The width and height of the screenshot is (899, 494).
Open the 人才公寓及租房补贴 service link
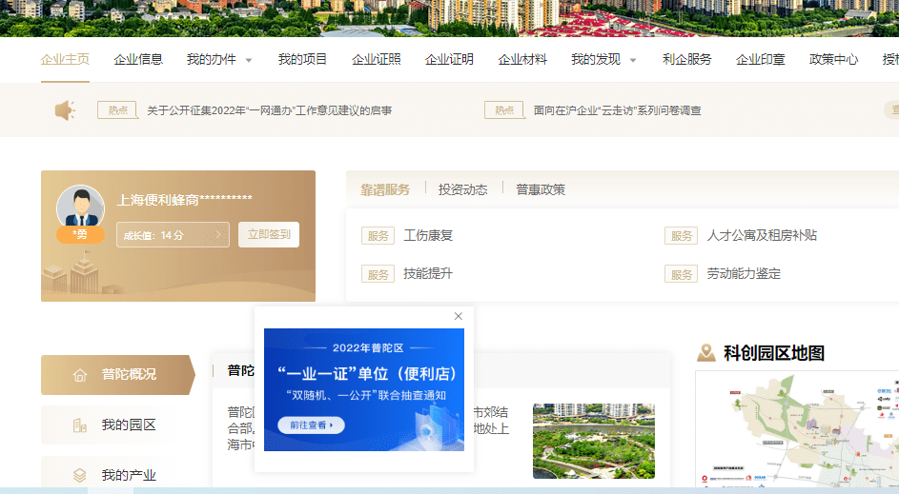762,235
